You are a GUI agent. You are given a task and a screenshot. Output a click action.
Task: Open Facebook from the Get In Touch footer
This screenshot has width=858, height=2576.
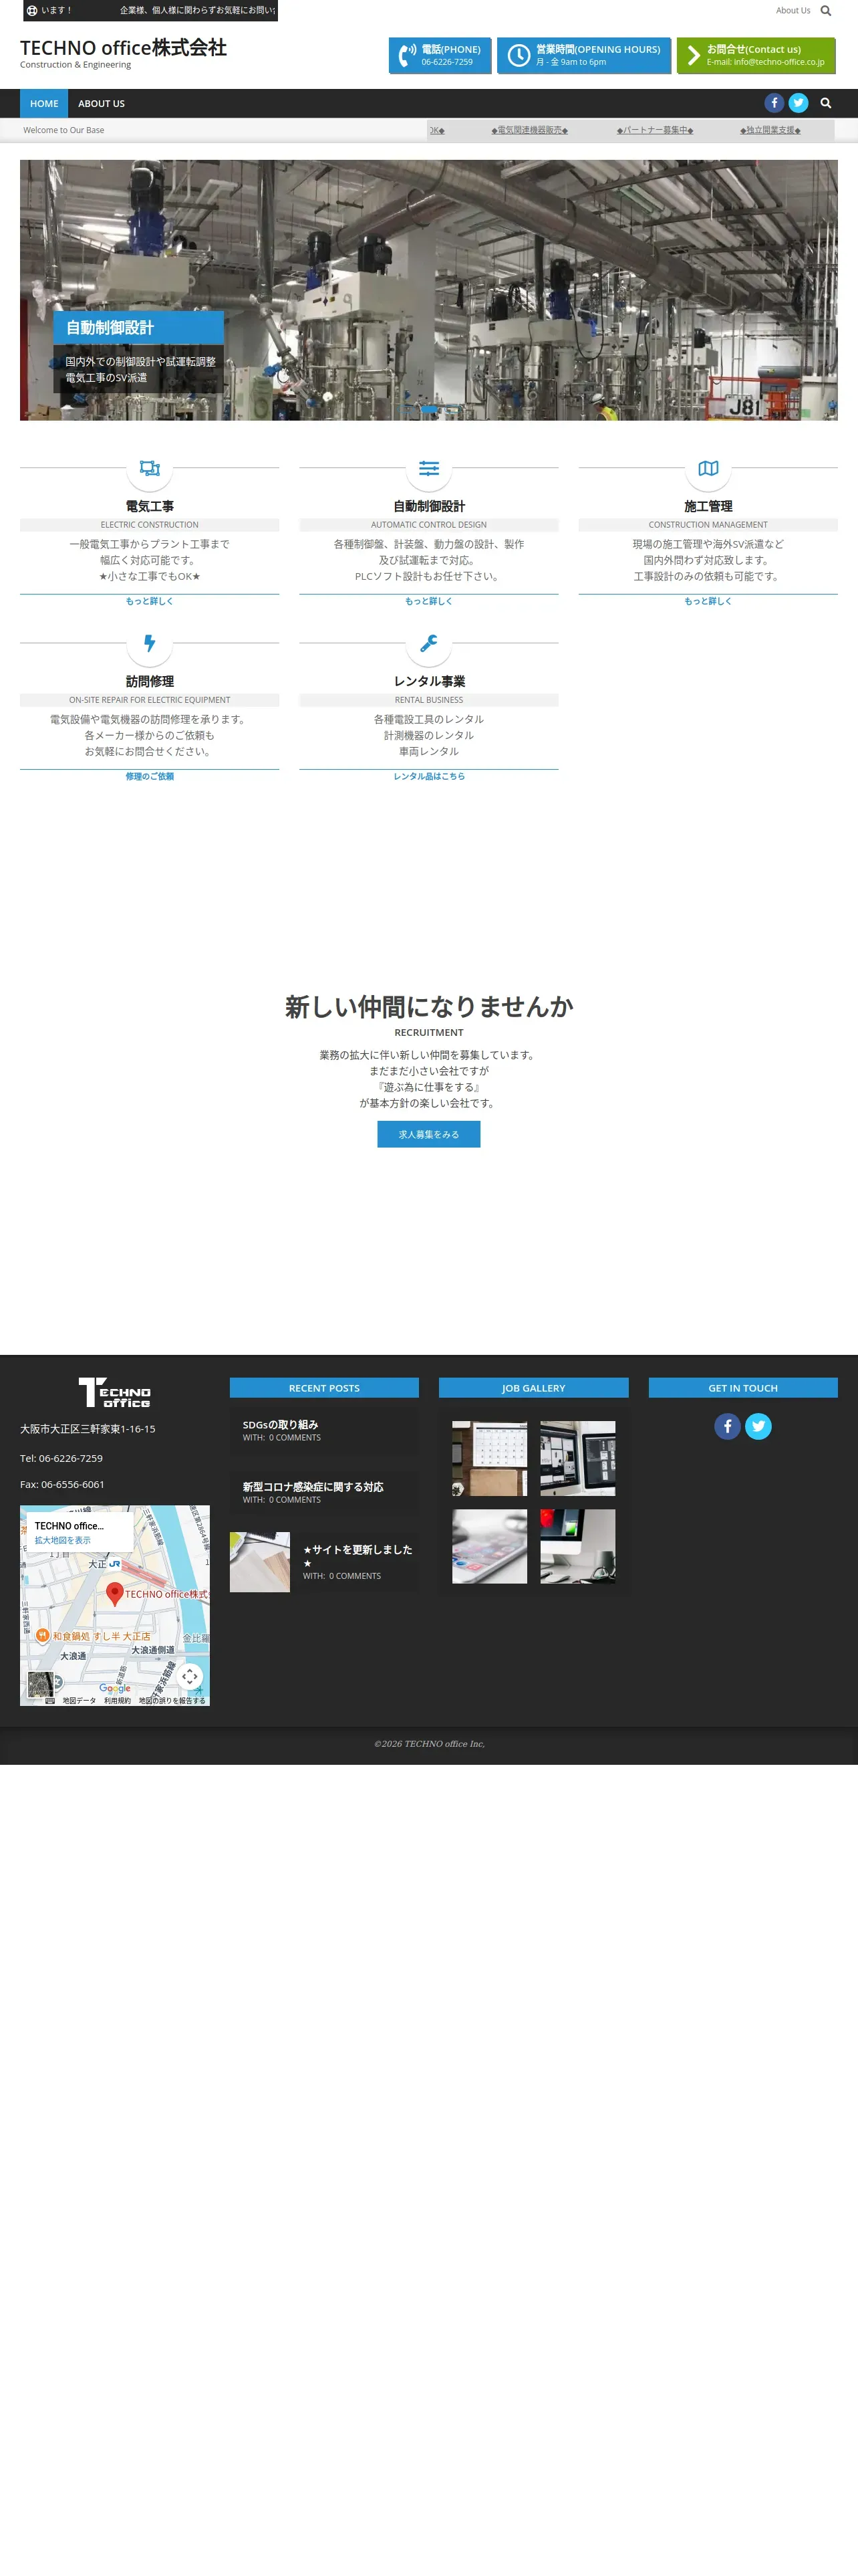[727, 1426]
